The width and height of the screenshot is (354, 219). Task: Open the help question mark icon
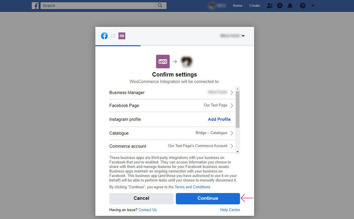click(302, 5)
